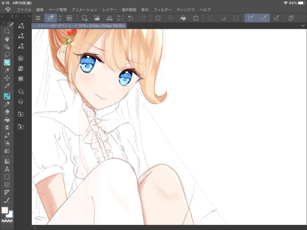Open the フィルター menu

[x=162, y=10]
